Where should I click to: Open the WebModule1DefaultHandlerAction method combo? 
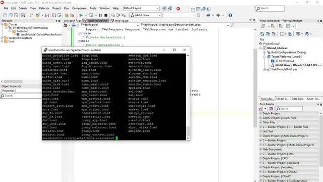(228, 25)
